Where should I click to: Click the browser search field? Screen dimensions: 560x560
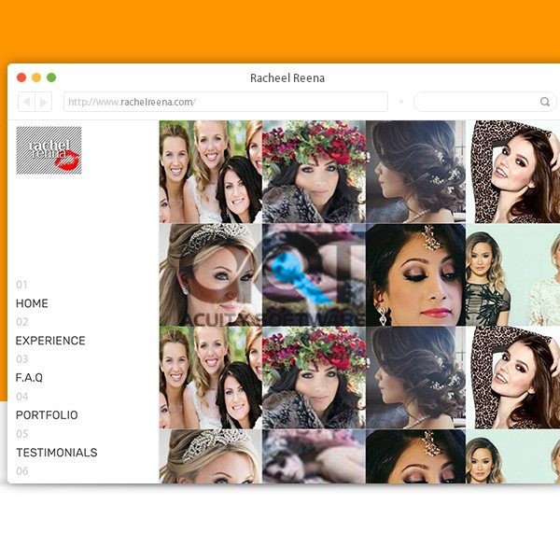click(x=484, y=102)
